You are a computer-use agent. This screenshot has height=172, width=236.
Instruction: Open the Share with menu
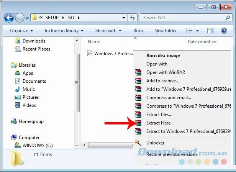click(x=108, y=31)
